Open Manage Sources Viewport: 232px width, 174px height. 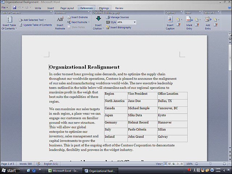coord(117,17)
